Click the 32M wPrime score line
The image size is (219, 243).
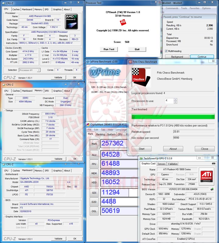(x=109, y=87)
